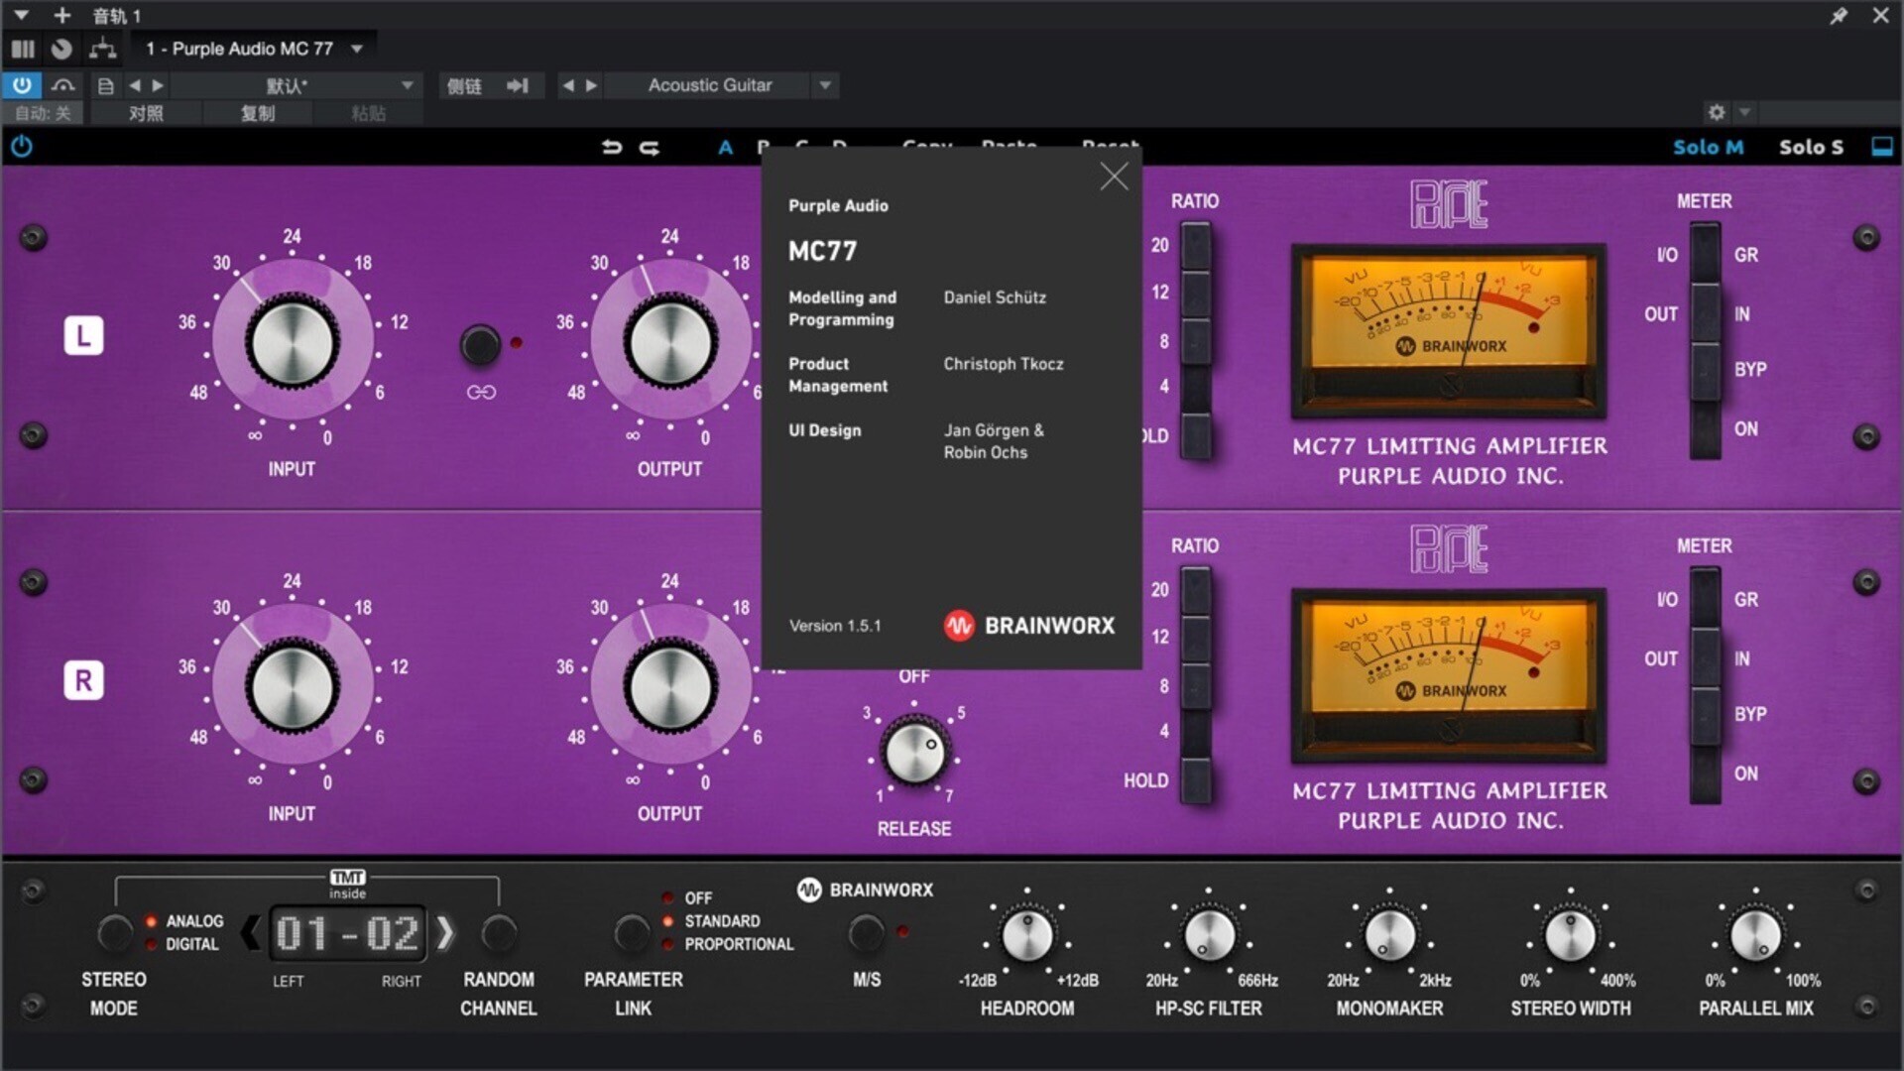Click the redo arrow in plugin toolbar

650,147
